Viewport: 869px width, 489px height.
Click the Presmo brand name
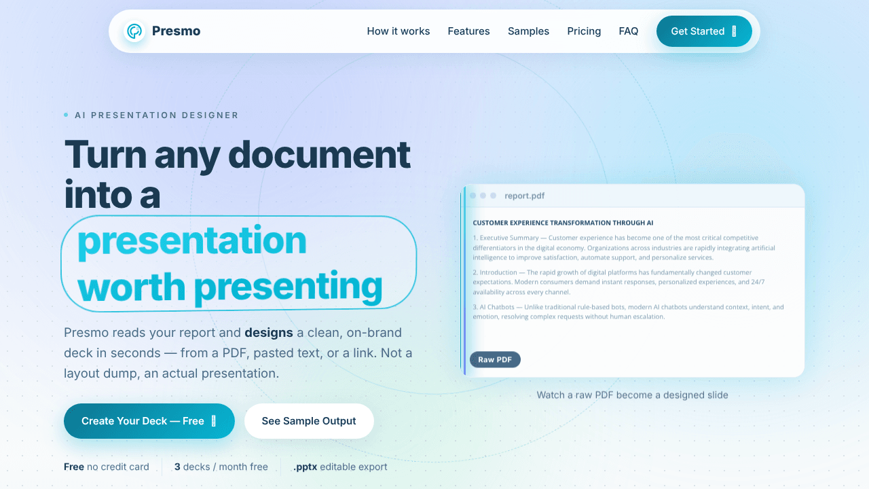click(x=176, y=31)
